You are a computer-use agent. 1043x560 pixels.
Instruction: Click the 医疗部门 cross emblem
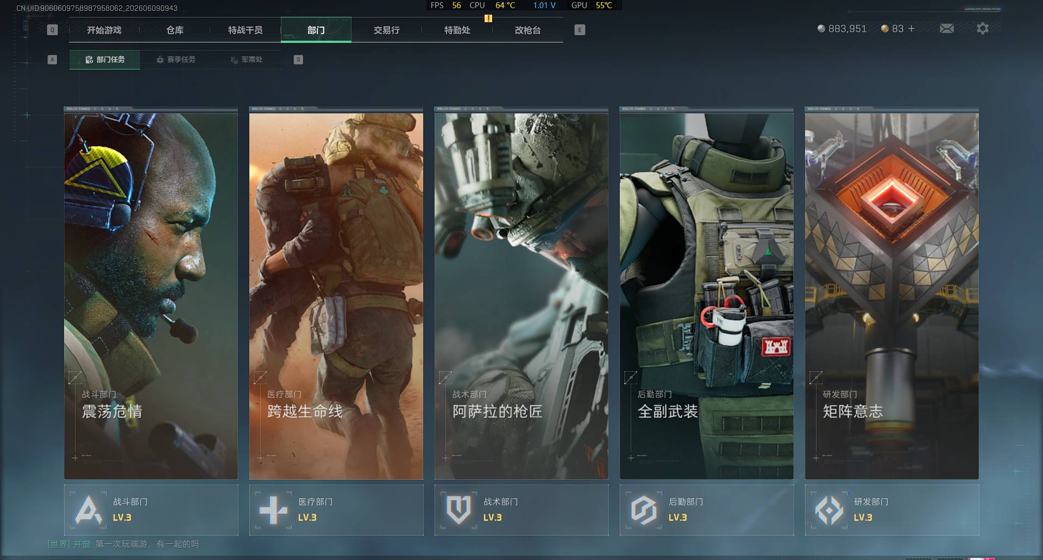(273, 510)
